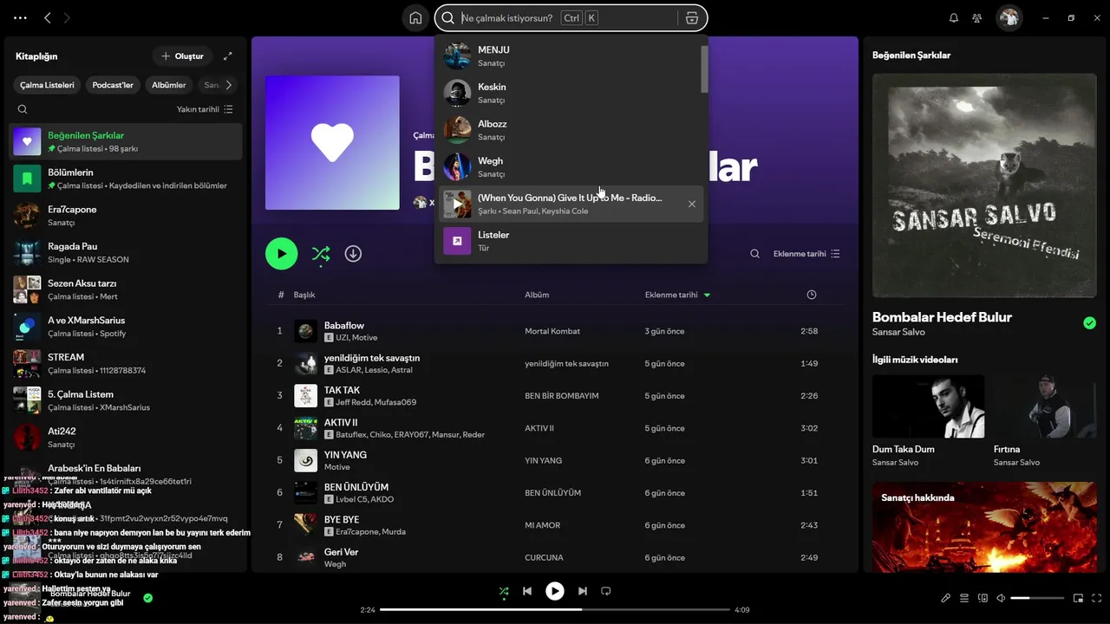Viewport: 1110px width, 624px height.
Task: Open the STREAM playlist in library
Action: click(126, 363)
